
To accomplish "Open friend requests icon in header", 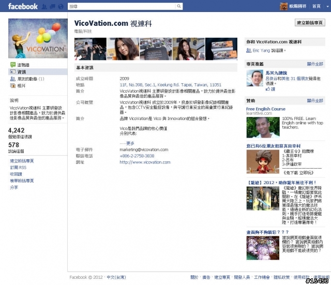I will click(44, 7).
